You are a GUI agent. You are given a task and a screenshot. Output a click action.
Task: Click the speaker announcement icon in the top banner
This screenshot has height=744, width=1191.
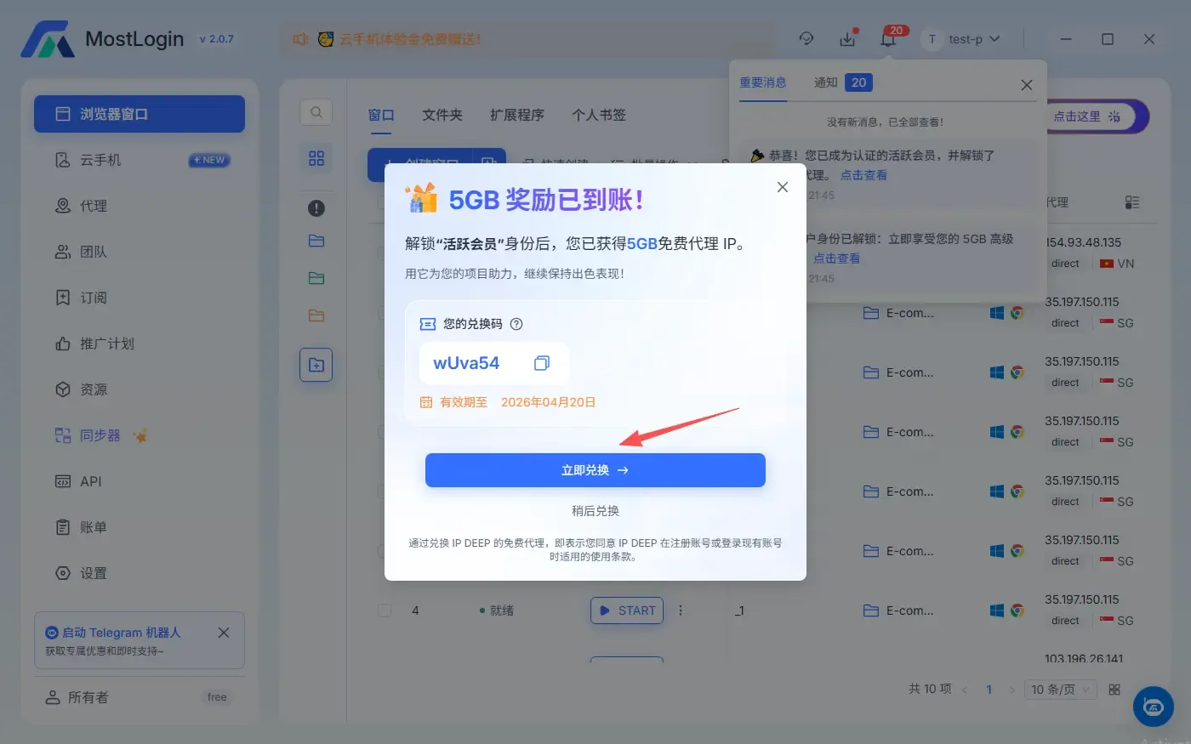click(x=300, y=39)
